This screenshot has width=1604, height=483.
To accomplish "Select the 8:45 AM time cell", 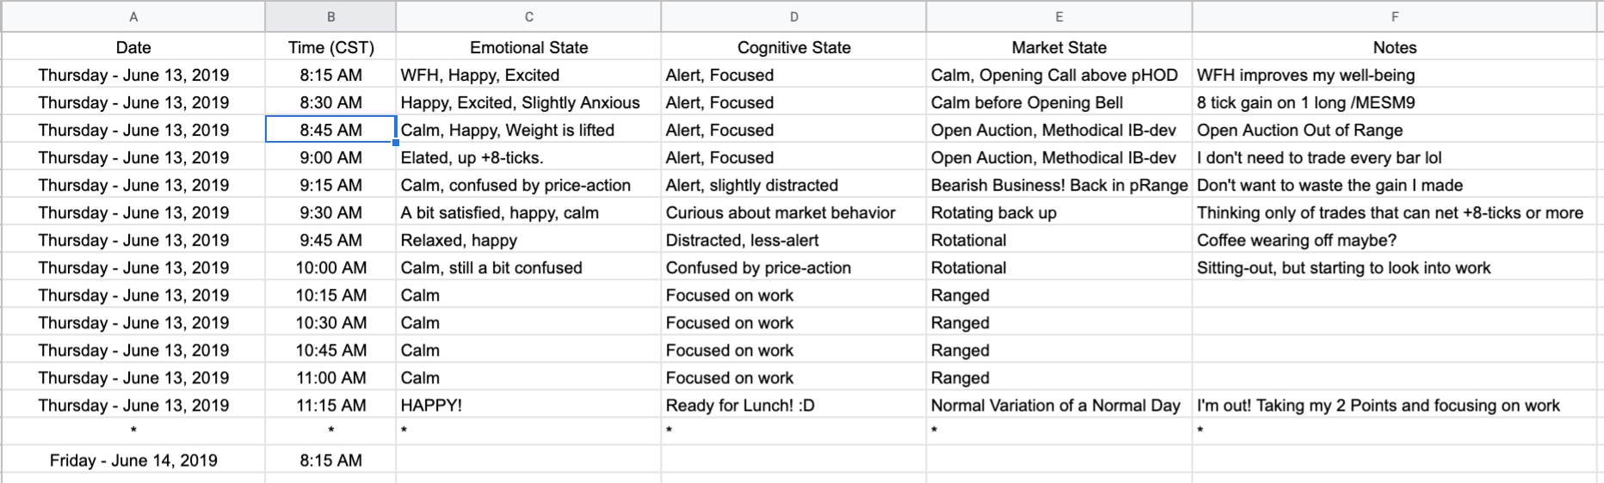I will 331,130.
